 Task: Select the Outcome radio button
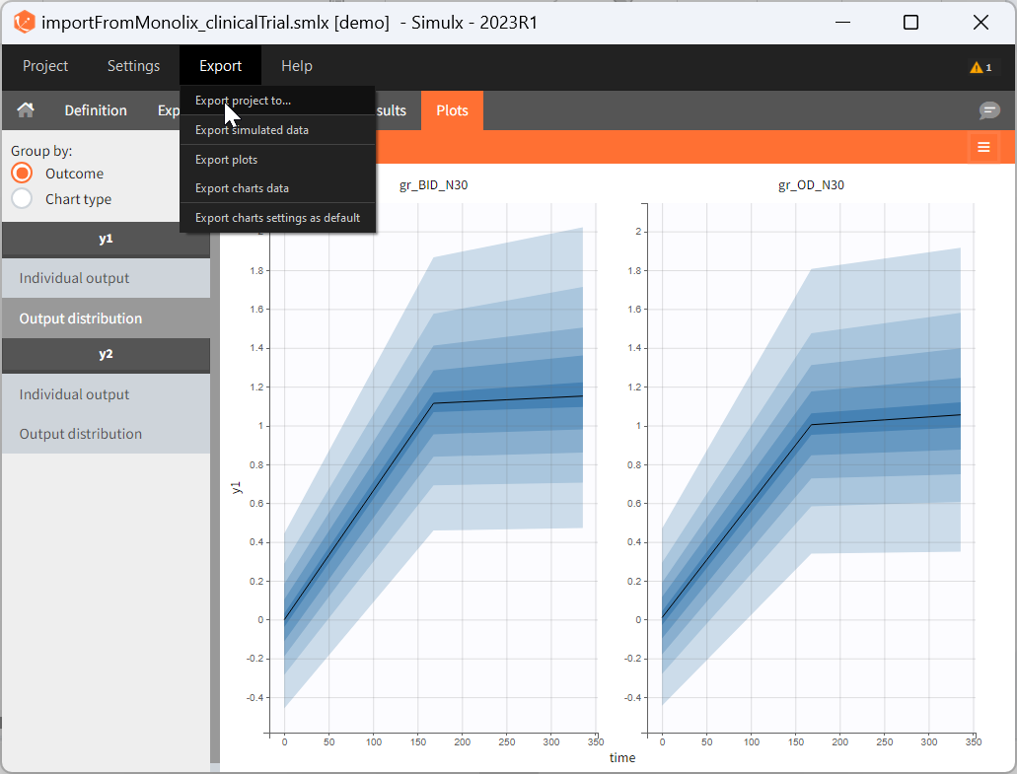coord(22,174)
